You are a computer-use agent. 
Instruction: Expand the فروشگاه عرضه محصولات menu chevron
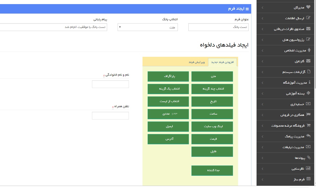262,126
